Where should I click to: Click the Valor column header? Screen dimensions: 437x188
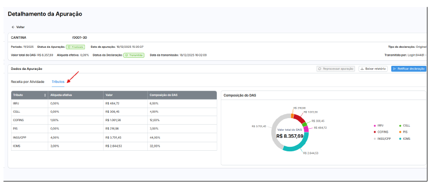coord(125,95)
